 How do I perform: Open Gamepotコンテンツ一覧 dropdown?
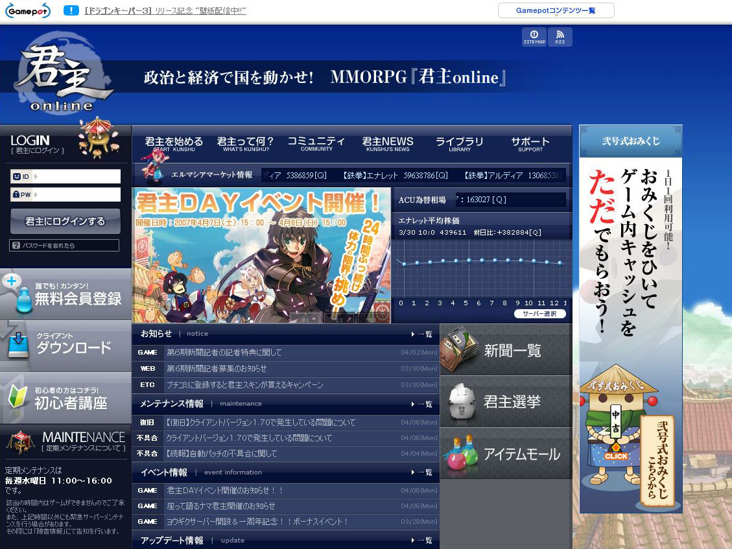[556, 10]
